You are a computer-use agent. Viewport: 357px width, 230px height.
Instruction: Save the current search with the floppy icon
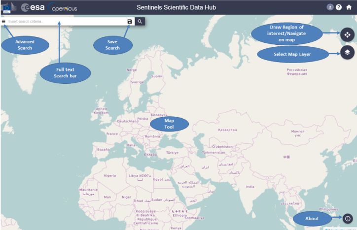click(x=130, y=21)
